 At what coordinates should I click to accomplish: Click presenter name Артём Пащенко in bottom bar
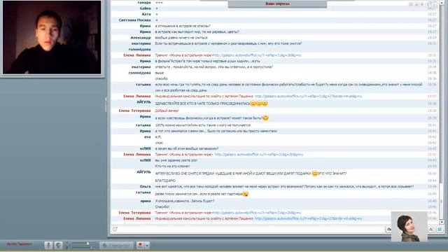(19, 244)
